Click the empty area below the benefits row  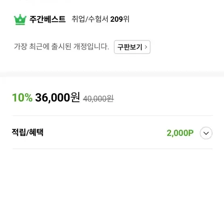point(112,186)
